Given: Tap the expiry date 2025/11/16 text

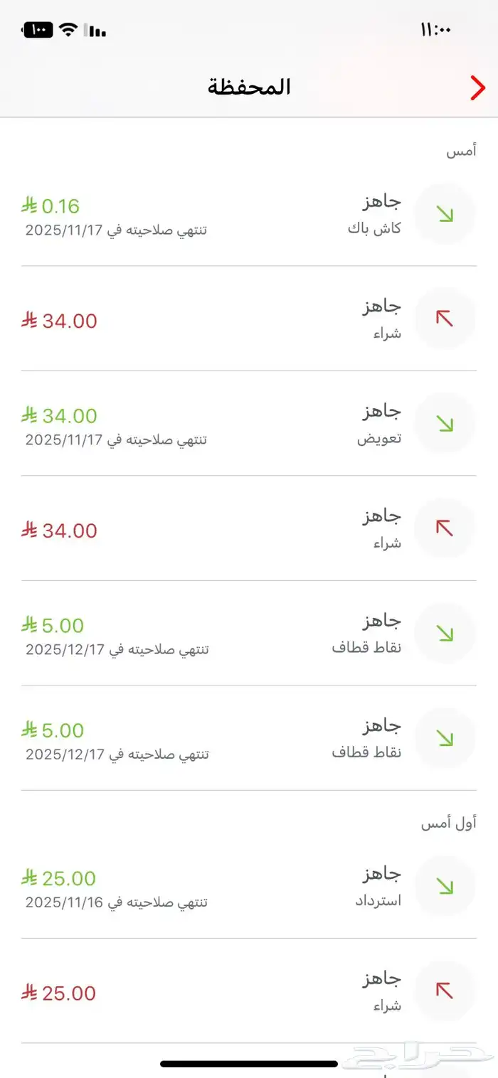Looking at the screenshot, I should pyautogui.click(x=65, y=902).
